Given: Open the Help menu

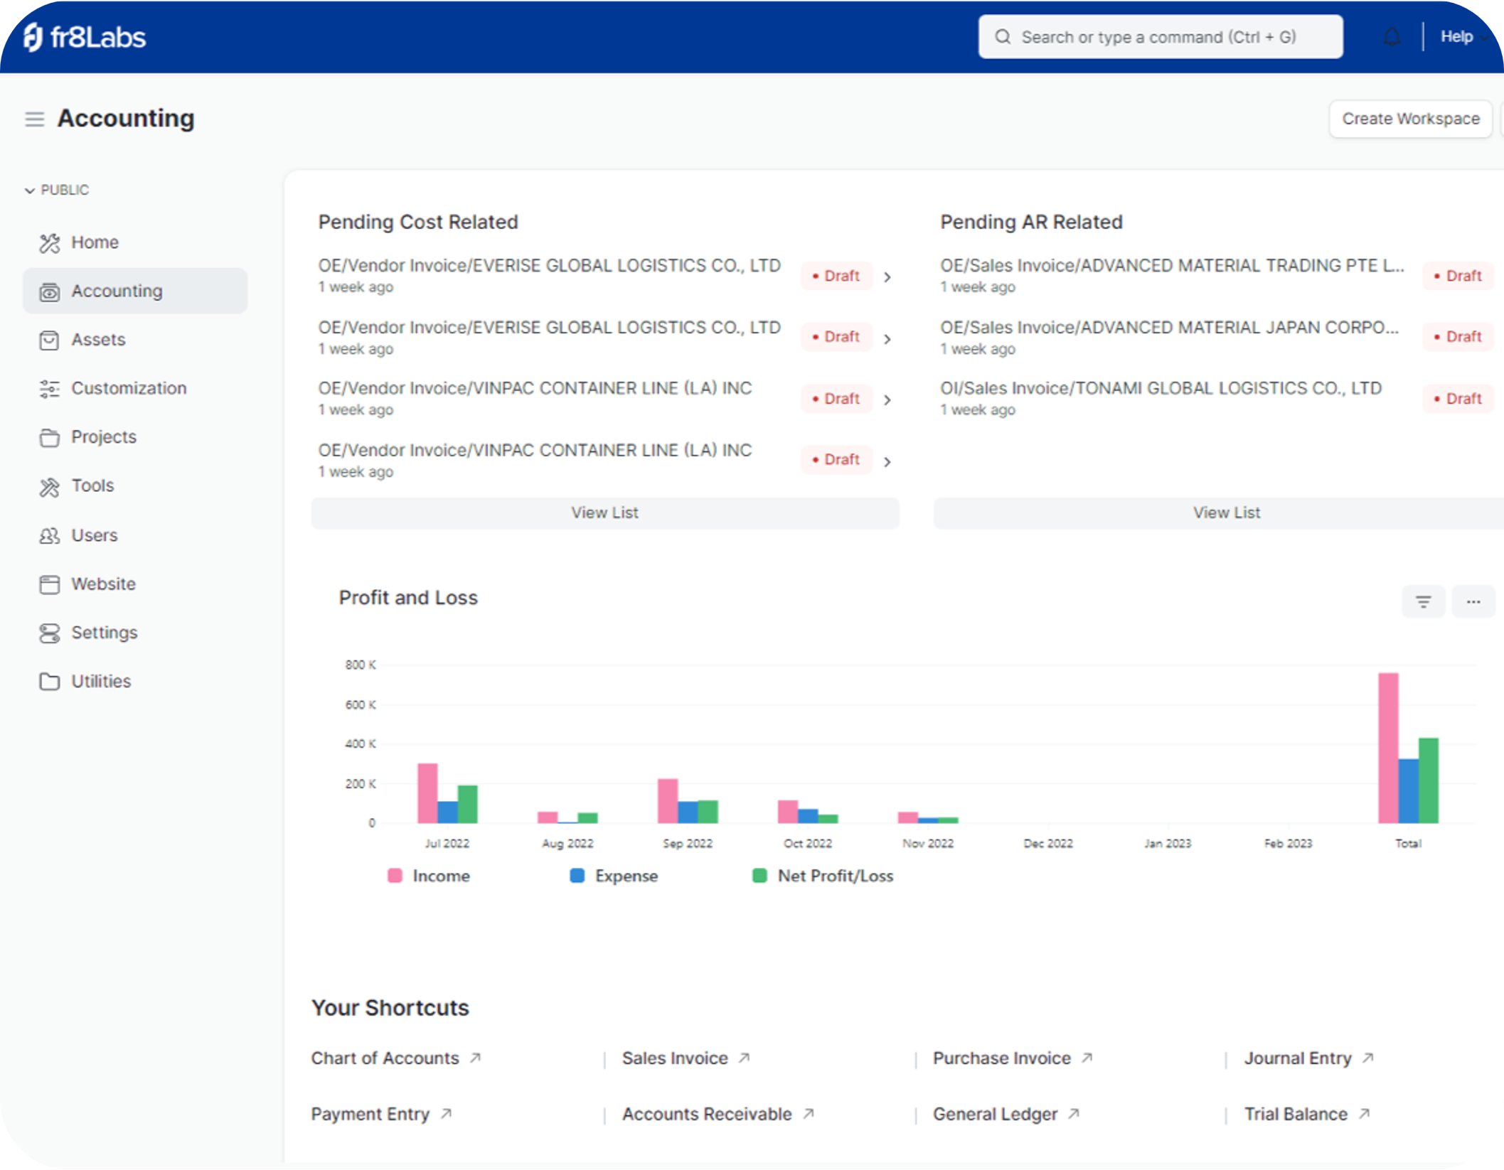Looking at the screenshot, I should coord(1456,36).
